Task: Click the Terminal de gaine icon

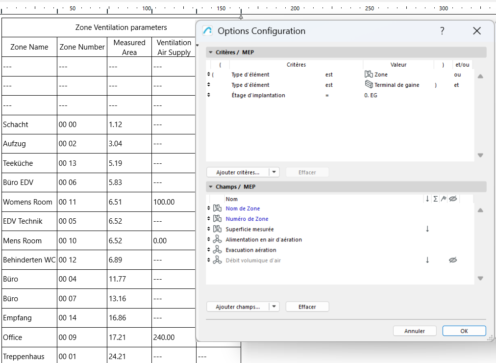Action: [x=369, y=84]
